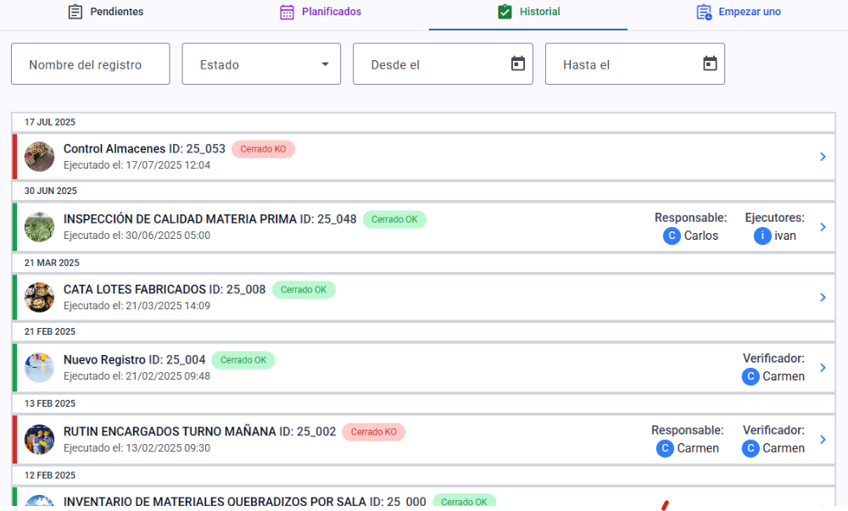This screenshot has width=848, height=511.
Task: Click the CATA LOTES FABRICADOS thumbnail
Action: (x=40, y=297)
